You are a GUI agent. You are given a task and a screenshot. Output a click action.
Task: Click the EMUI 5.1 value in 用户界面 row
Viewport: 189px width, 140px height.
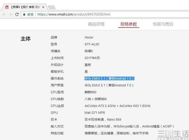[109, 85]
